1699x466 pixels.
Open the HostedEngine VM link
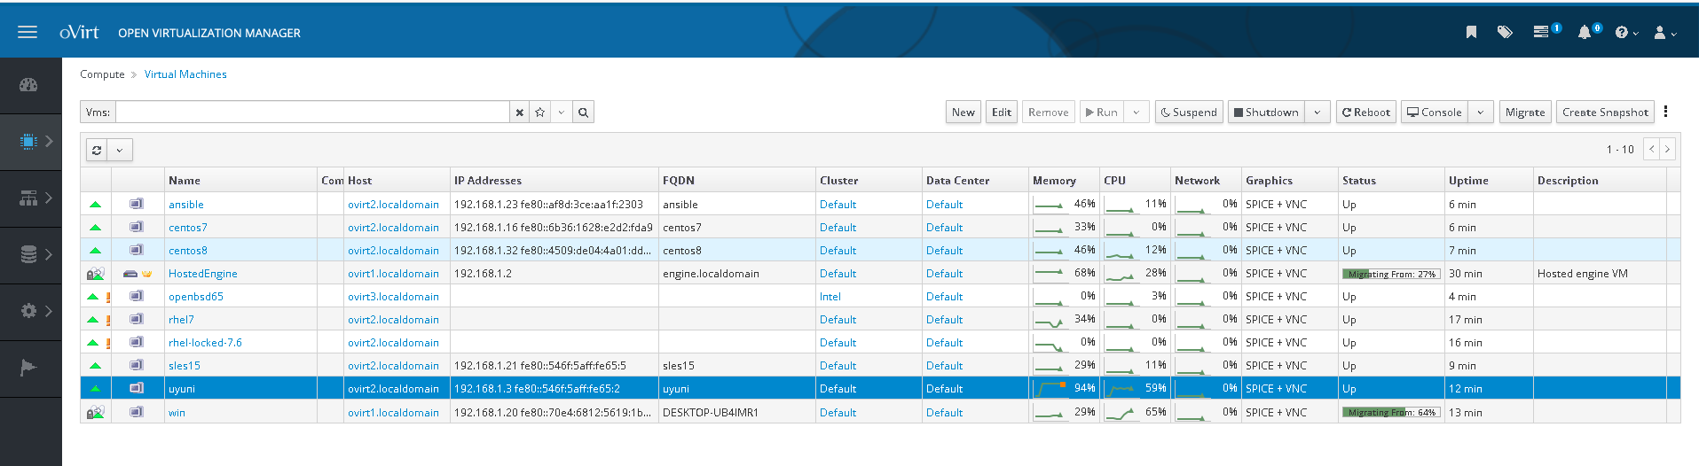point(203,274)
